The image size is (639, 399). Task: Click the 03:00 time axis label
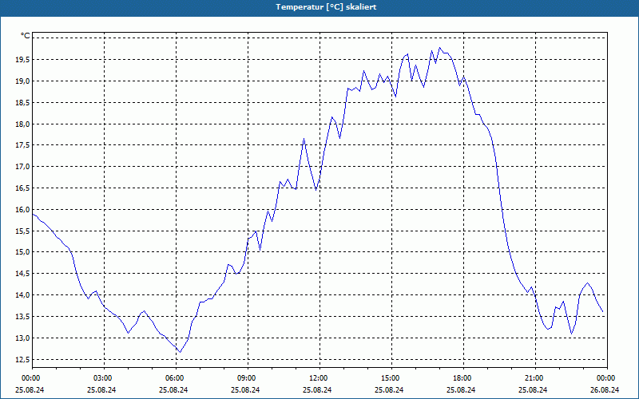tap(101, 377)
